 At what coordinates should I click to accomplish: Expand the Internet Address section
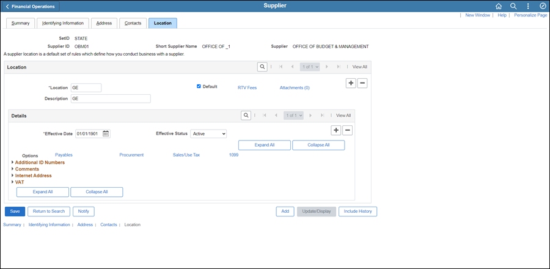pos(13,175)
